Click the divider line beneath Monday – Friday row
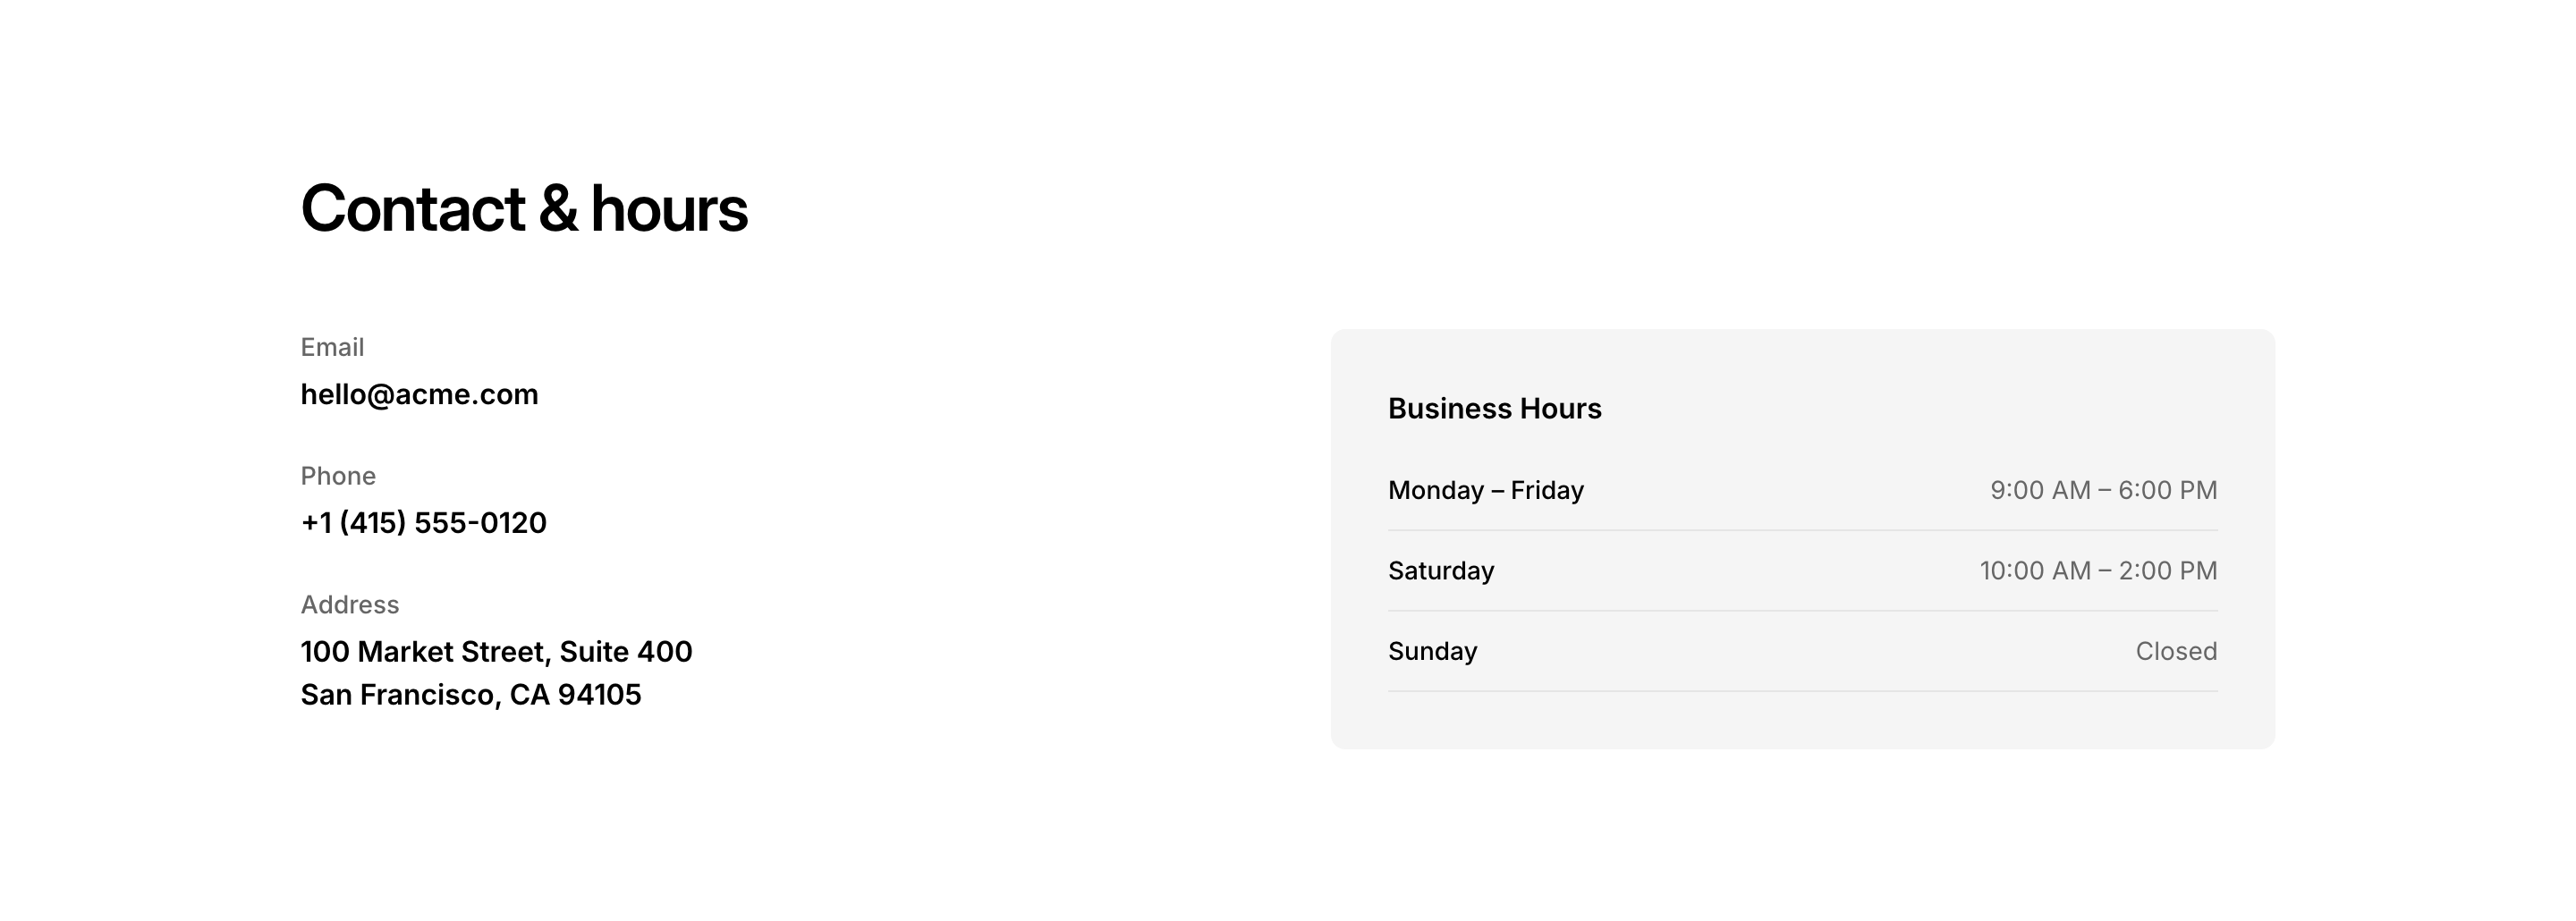 point(1802,530)
